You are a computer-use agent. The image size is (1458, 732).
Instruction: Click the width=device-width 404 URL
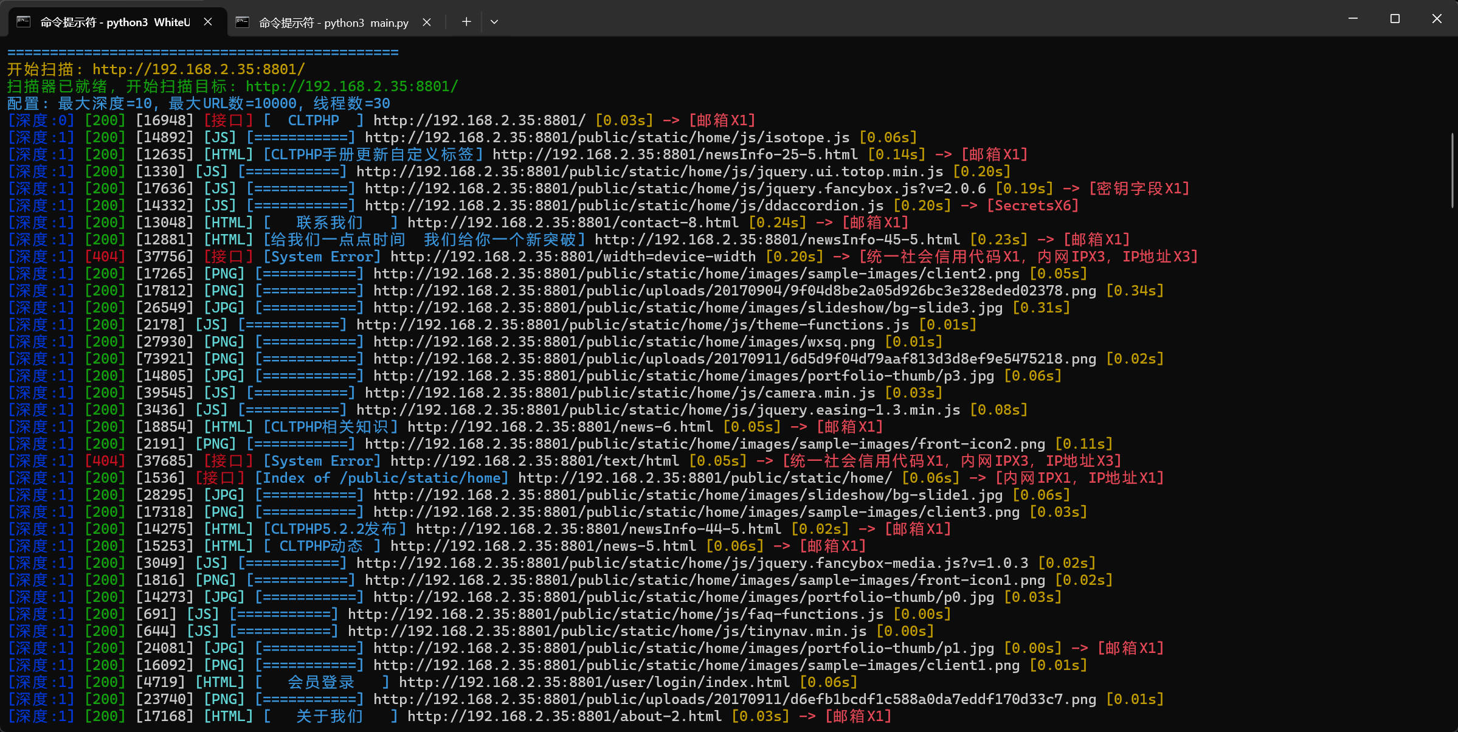coord(573,257)
